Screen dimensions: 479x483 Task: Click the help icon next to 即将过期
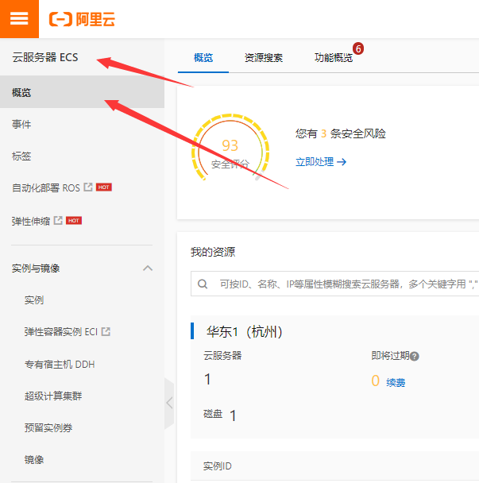point(415,357)
